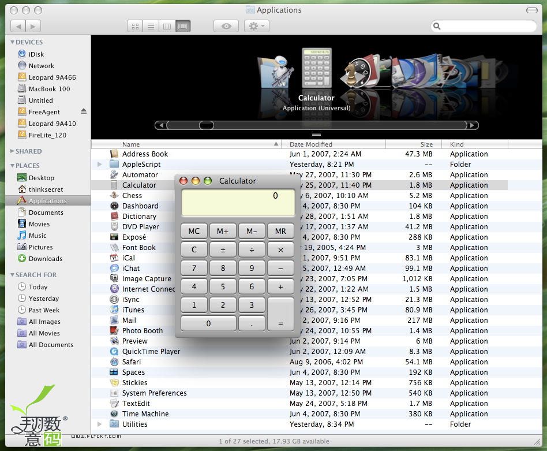The image size is (547, 451).
Task: Sort by Date Modified column header
Action: (x=334, y=144)
